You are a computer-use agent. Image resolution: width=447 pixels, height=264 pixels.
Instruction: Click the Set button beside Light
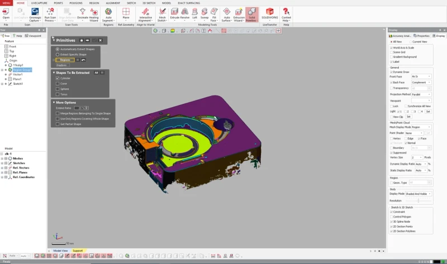pyautogui.click(x=428, y=112)
